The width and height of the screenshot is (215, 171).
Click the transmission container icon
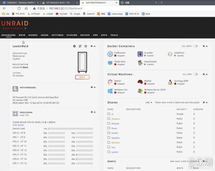pos(140,63)
